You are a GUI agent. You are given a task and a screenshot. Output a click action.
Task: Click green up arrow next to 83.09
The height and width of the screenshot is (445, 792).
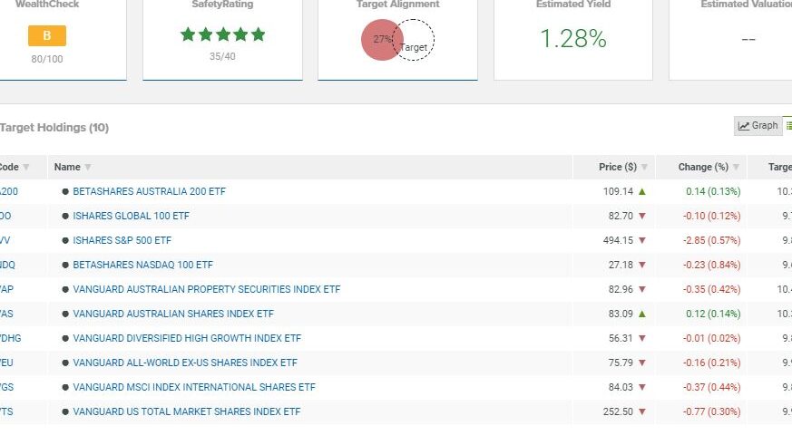pos(642,314)
